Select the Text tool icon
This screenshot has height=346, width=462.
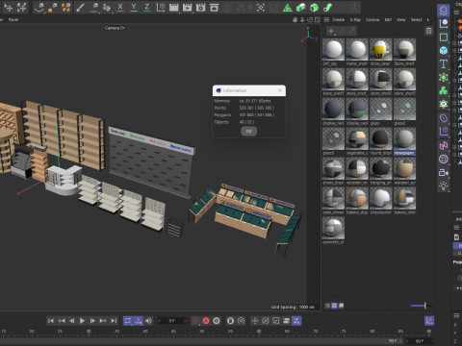[x=444, y=63]
